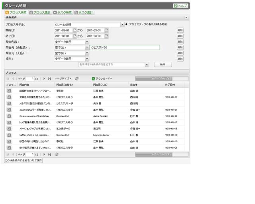Click the company name text input field
This screenshot has height=204, width=255.
click(125, 47)
